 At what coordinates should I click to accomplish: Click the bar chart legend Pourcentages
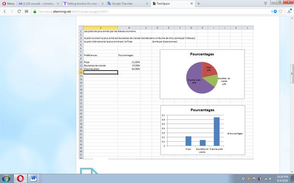(x=235, y=134)
